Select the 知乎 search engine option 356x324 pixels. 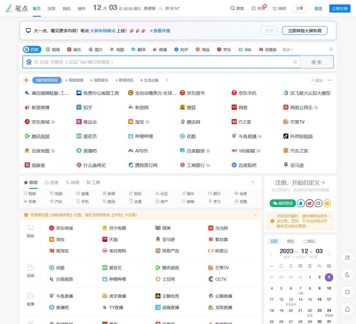pyautogui.click(x=181, y=50)
